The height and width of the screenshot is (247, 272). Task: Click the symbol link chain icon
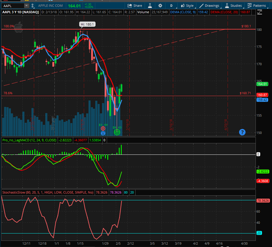pos(32,6)
